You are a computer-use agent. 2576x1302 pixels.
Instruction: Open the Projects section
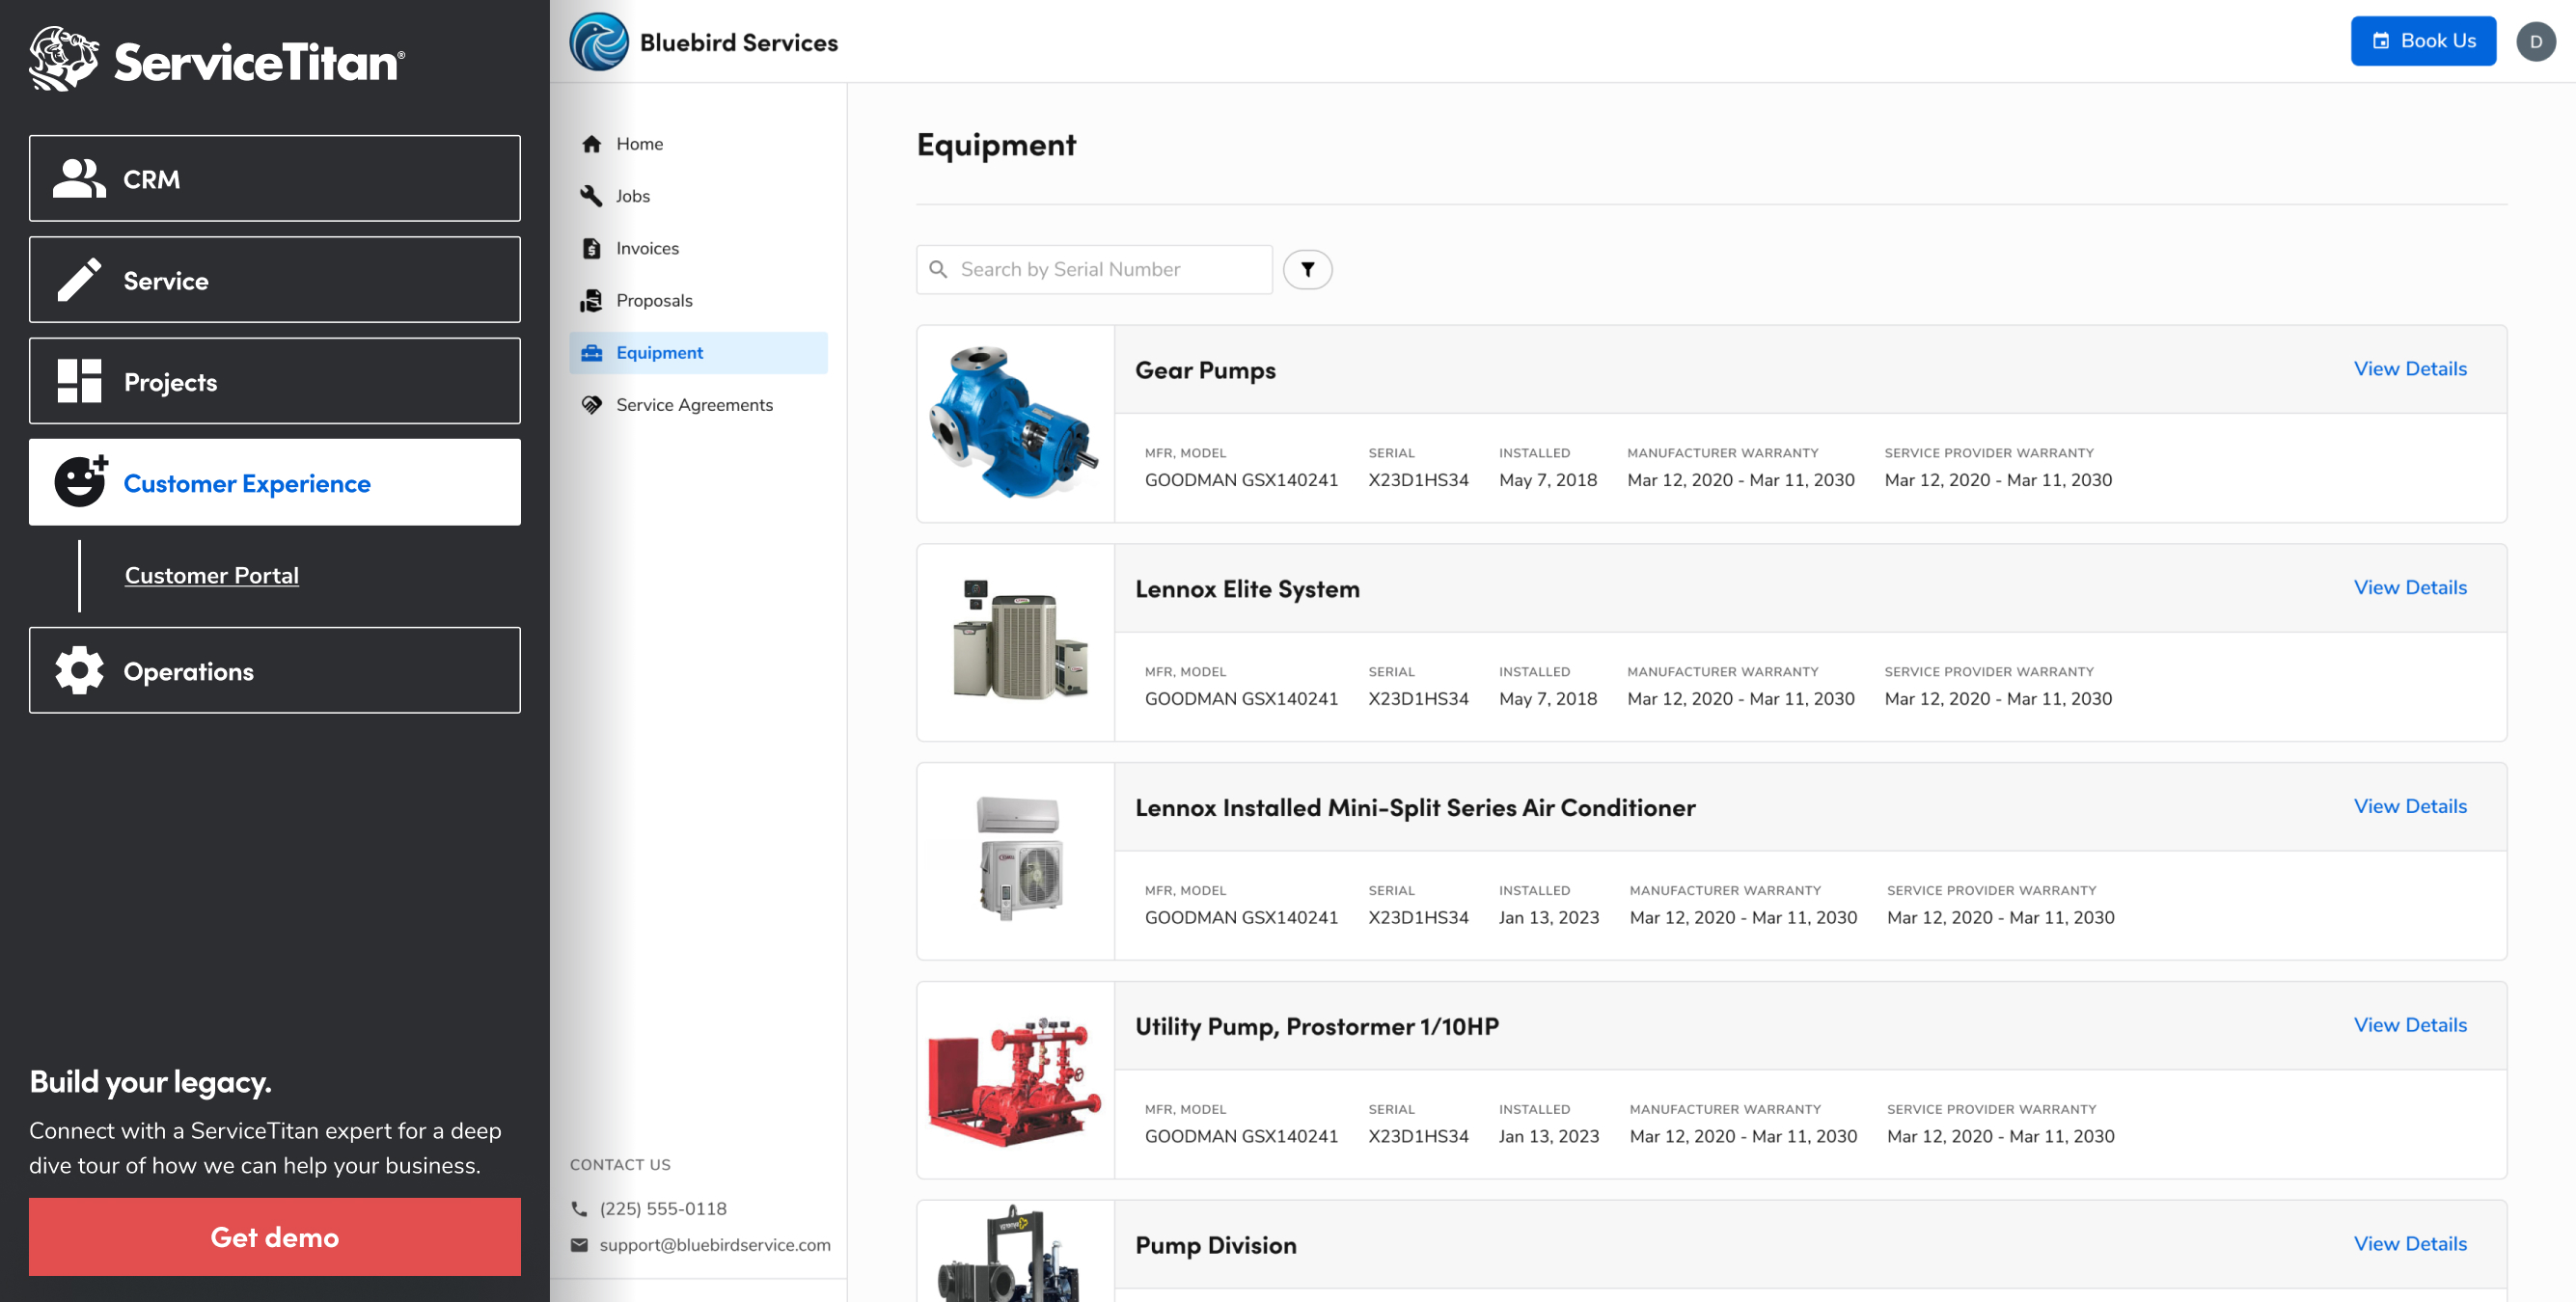click(275, 382)
